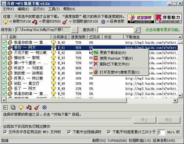
Task: Click lightbulb category icon in N_40 row
Action: (53, 42)
